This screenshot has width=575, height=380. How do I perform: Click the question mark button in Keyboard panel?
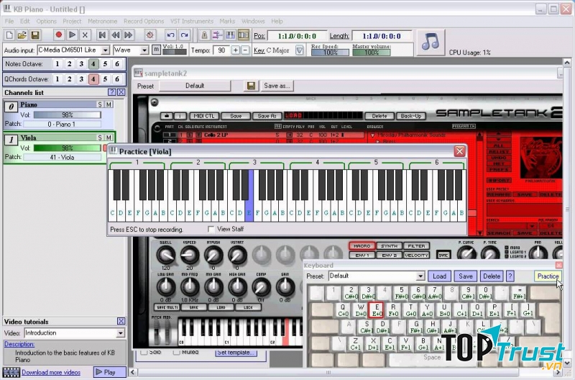510,276
